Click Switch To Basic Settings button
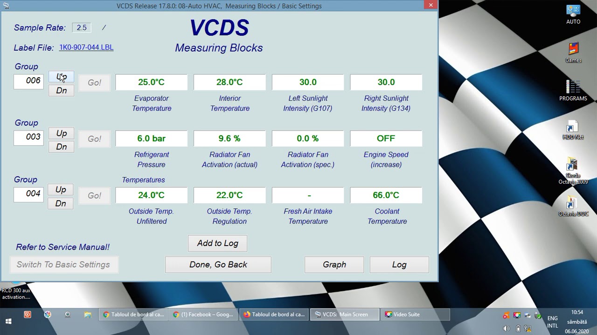This screenshot has height=335, width=597. tap(63, 265)
